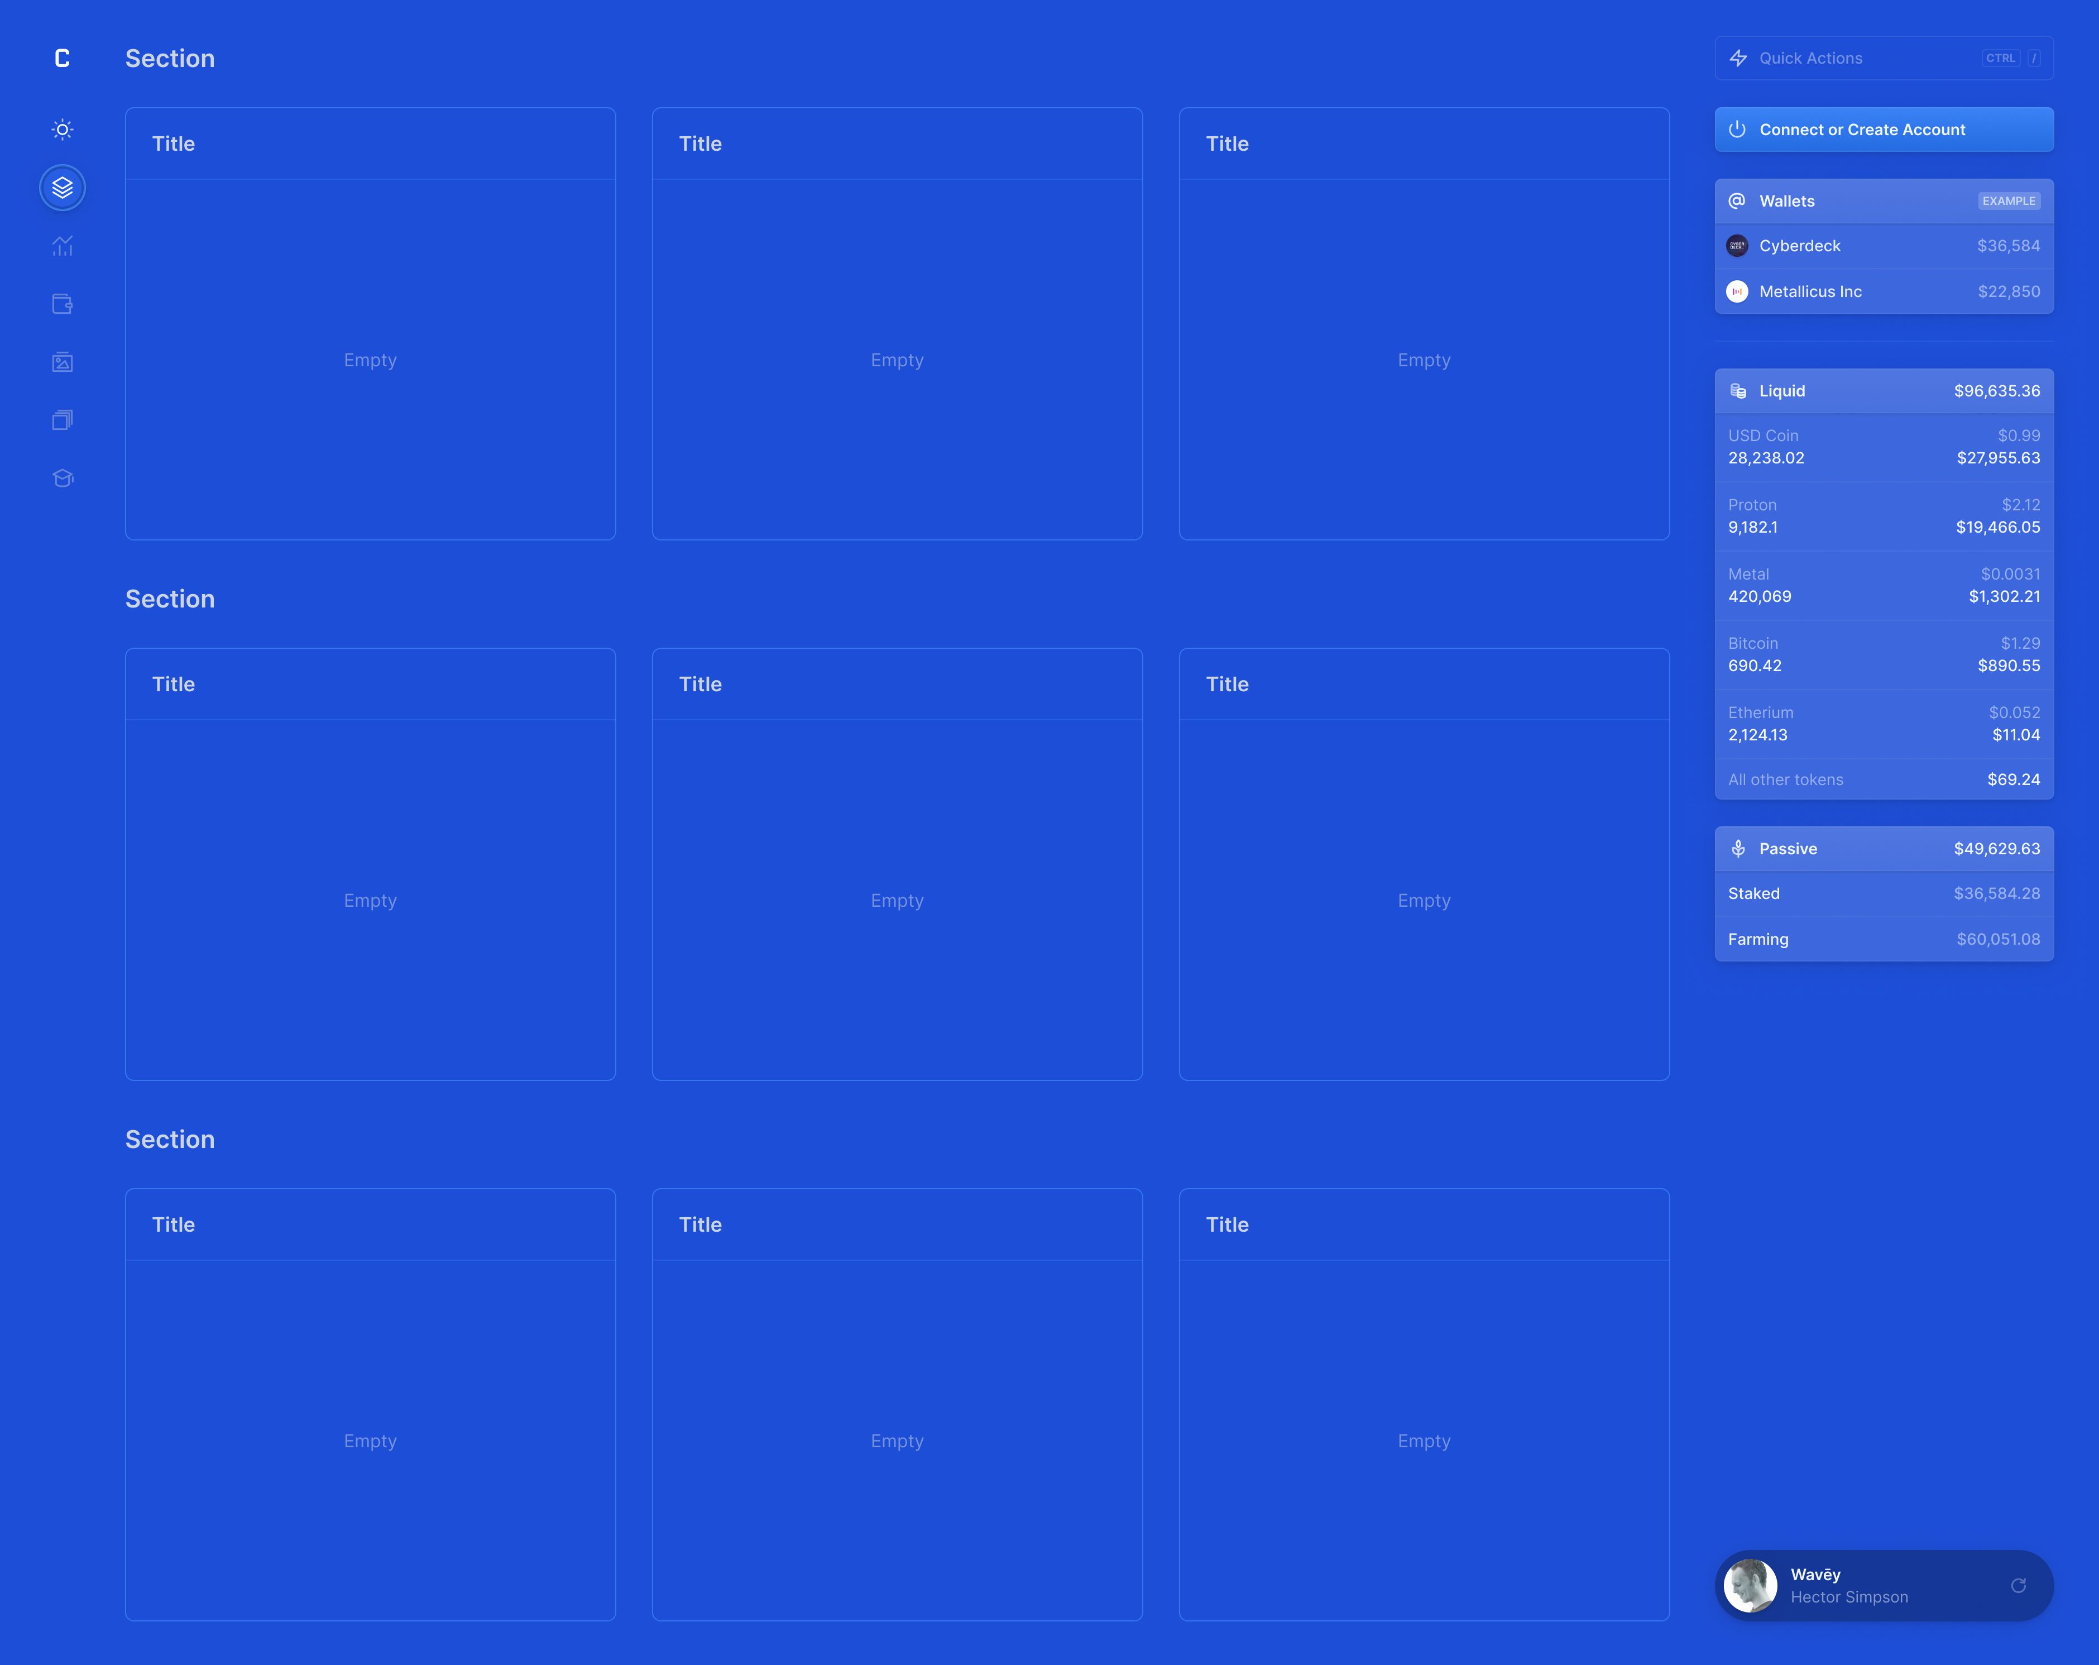Screen dimensions: 2099x1665
Task: Click the C logo icon
Action: (x=63, y=59)
